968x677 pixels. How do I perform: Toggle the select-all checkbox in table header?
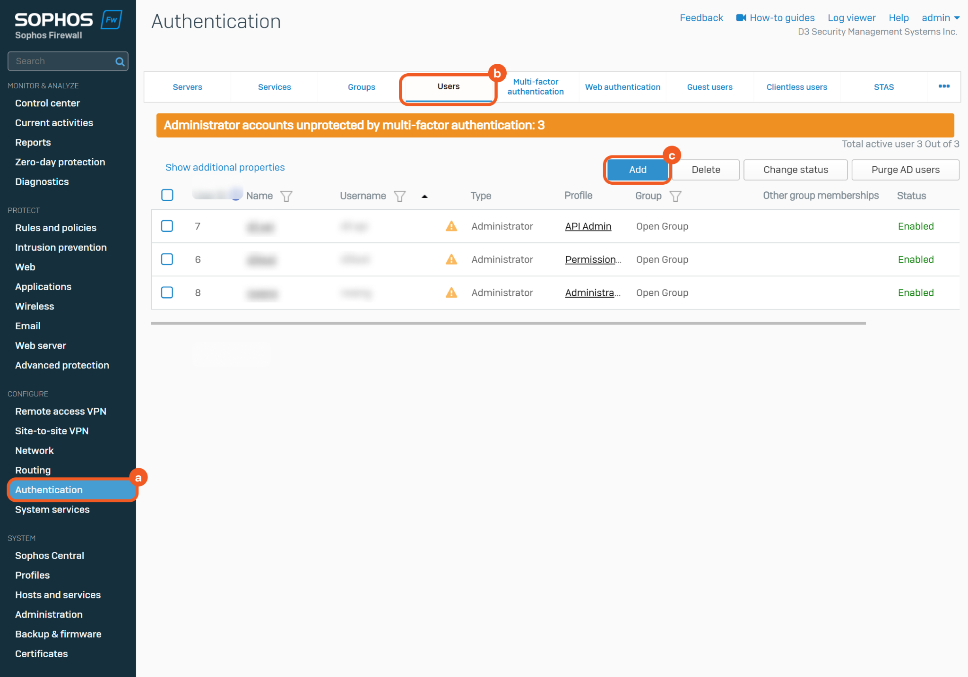pos(167,195)
